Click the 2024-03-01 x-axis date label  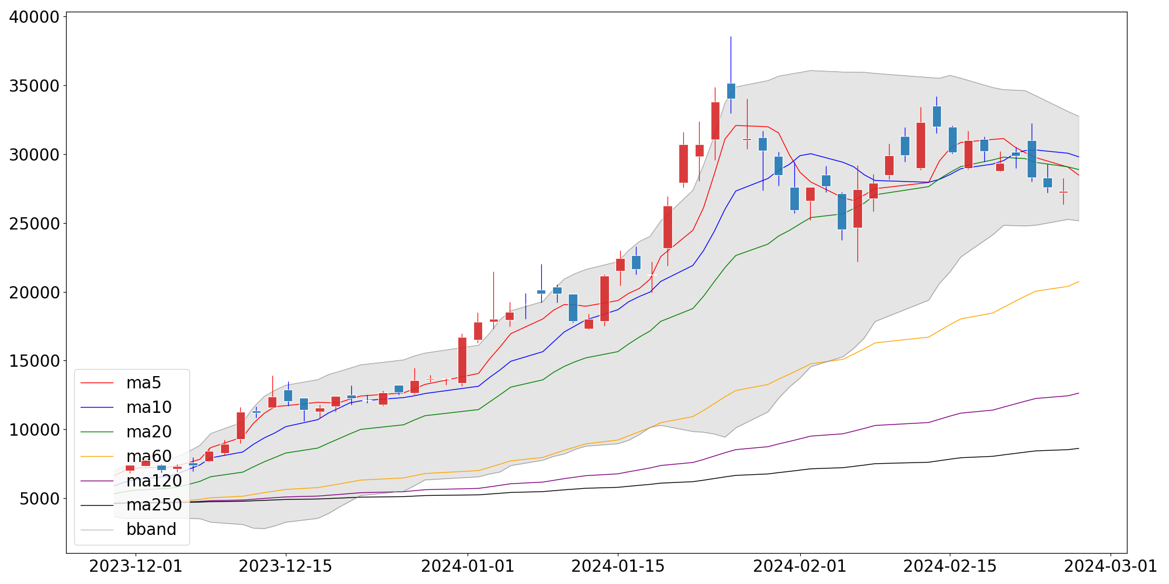1111,566
